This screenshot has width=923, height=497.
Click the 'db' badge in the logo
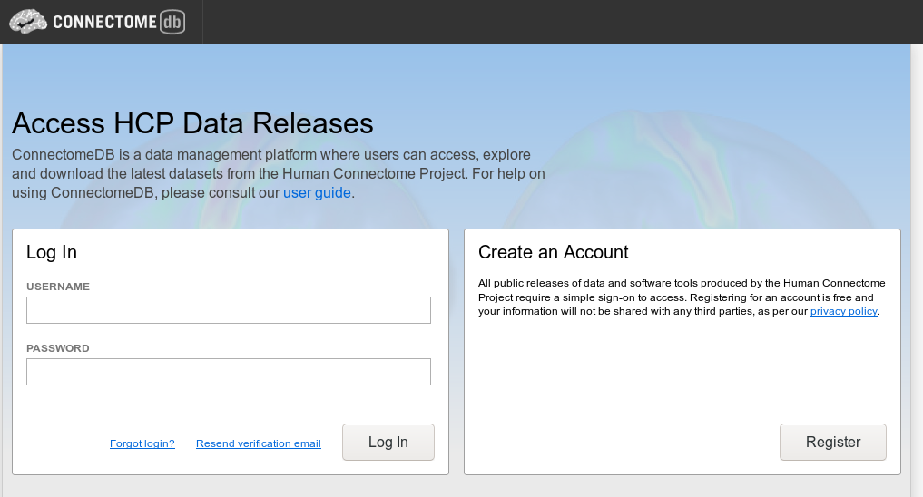[x=172, y=23]
